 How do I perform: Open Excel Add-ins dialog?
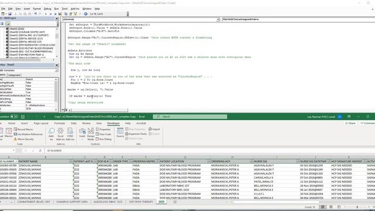[x=60, y=134]
